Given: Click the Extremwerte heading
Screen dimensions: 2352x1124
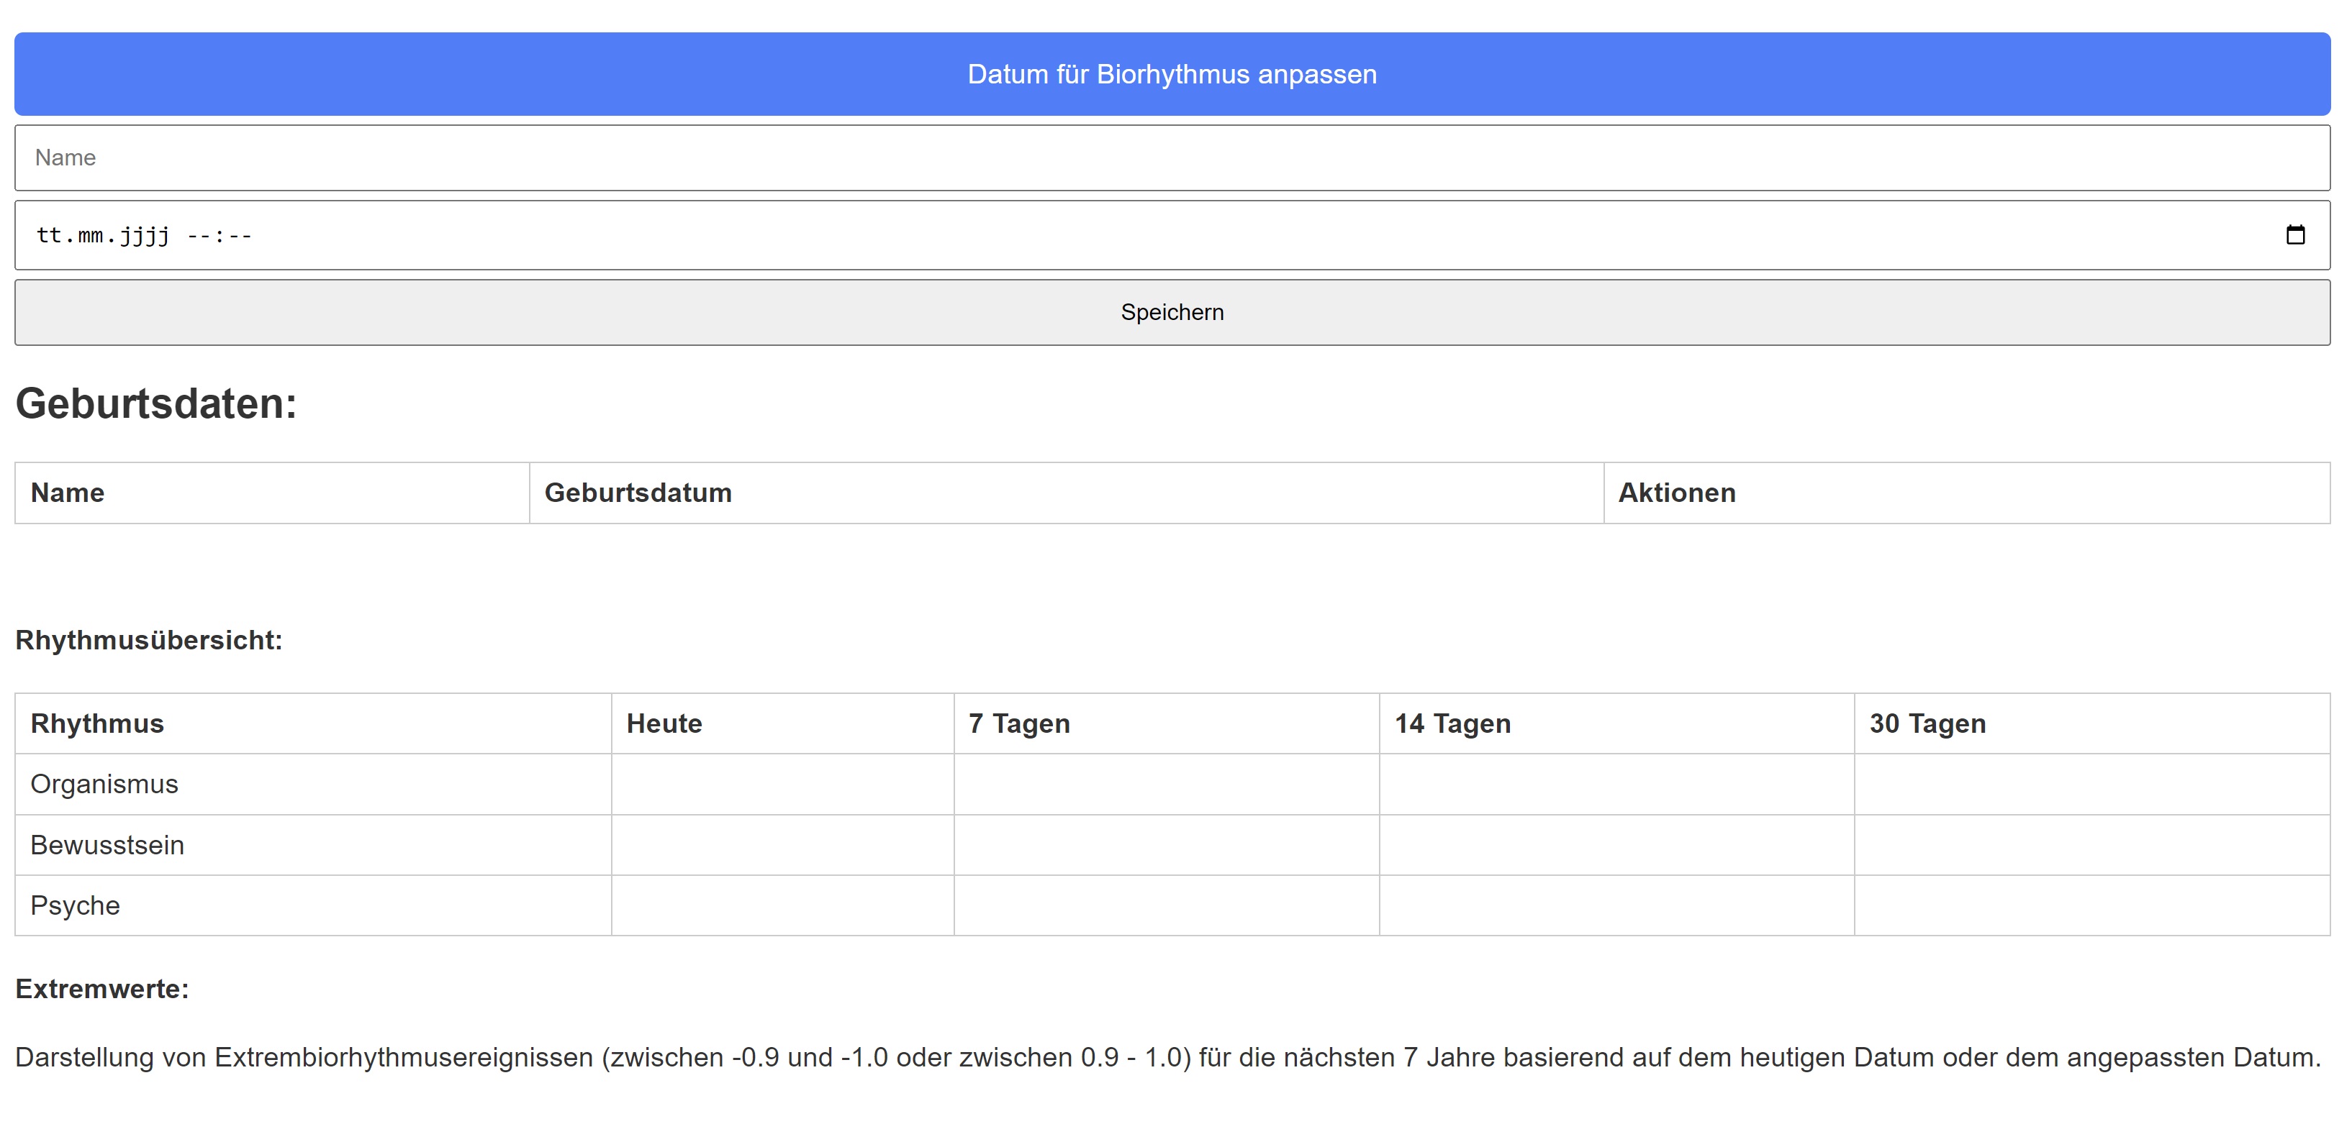Looking at the screenshot, I should tap(102, 989).
